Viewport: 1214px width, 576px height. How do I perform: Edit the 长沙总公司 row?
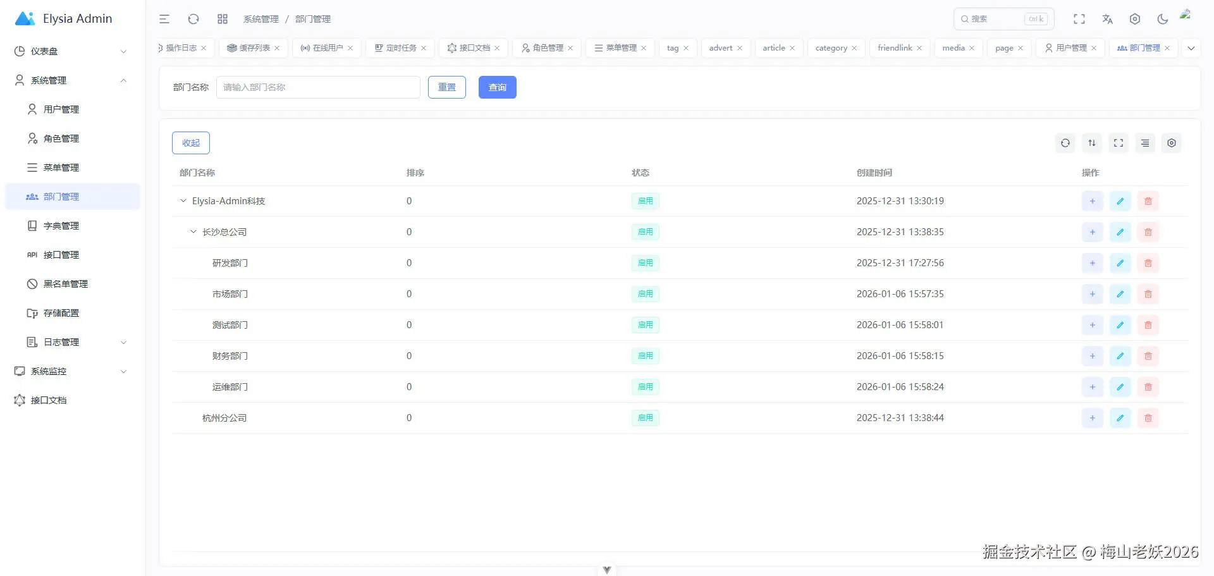[x=1120, y=232]
